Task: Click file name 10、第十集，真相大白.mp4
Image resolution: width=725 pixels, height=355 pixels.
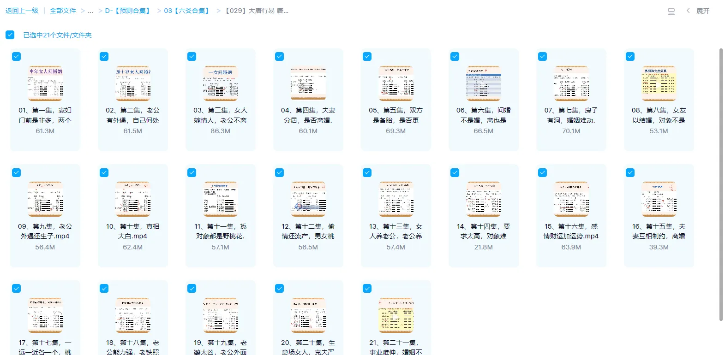Action: (x=133, y=231)
